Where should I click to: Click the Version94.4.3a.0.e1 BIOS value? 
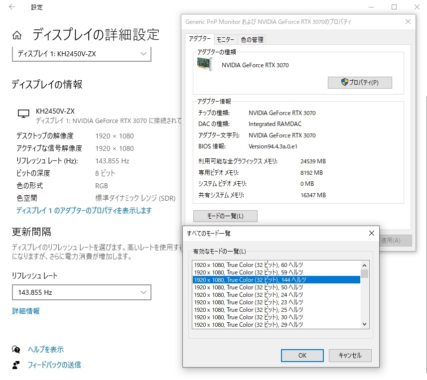tap(273, 146)
